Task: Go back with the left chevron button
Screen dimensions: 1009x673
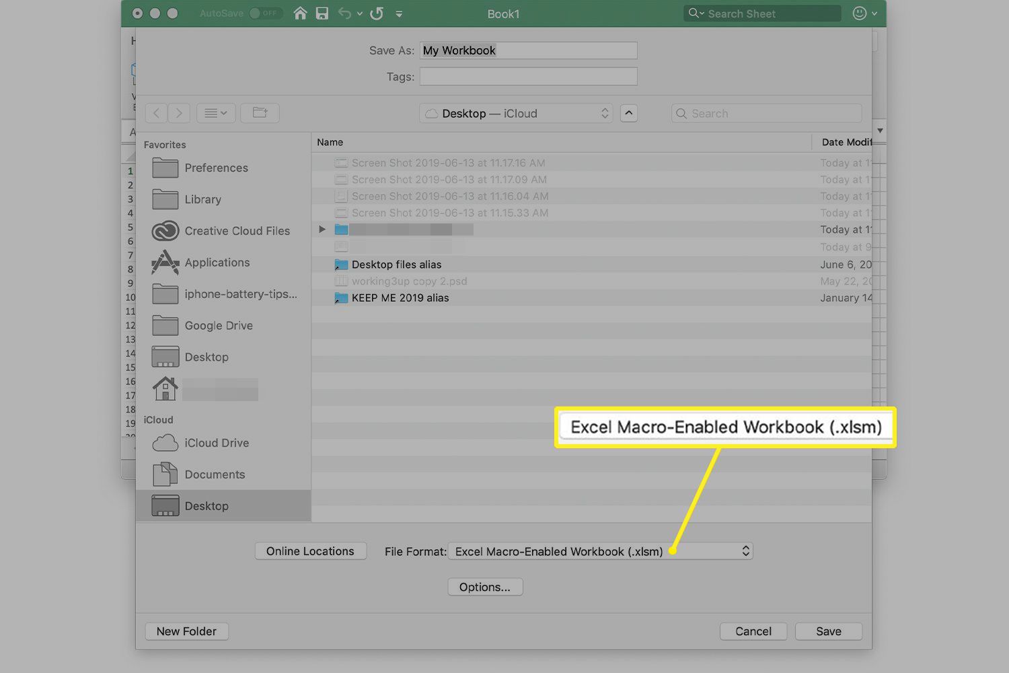Action: coord(156,113)
